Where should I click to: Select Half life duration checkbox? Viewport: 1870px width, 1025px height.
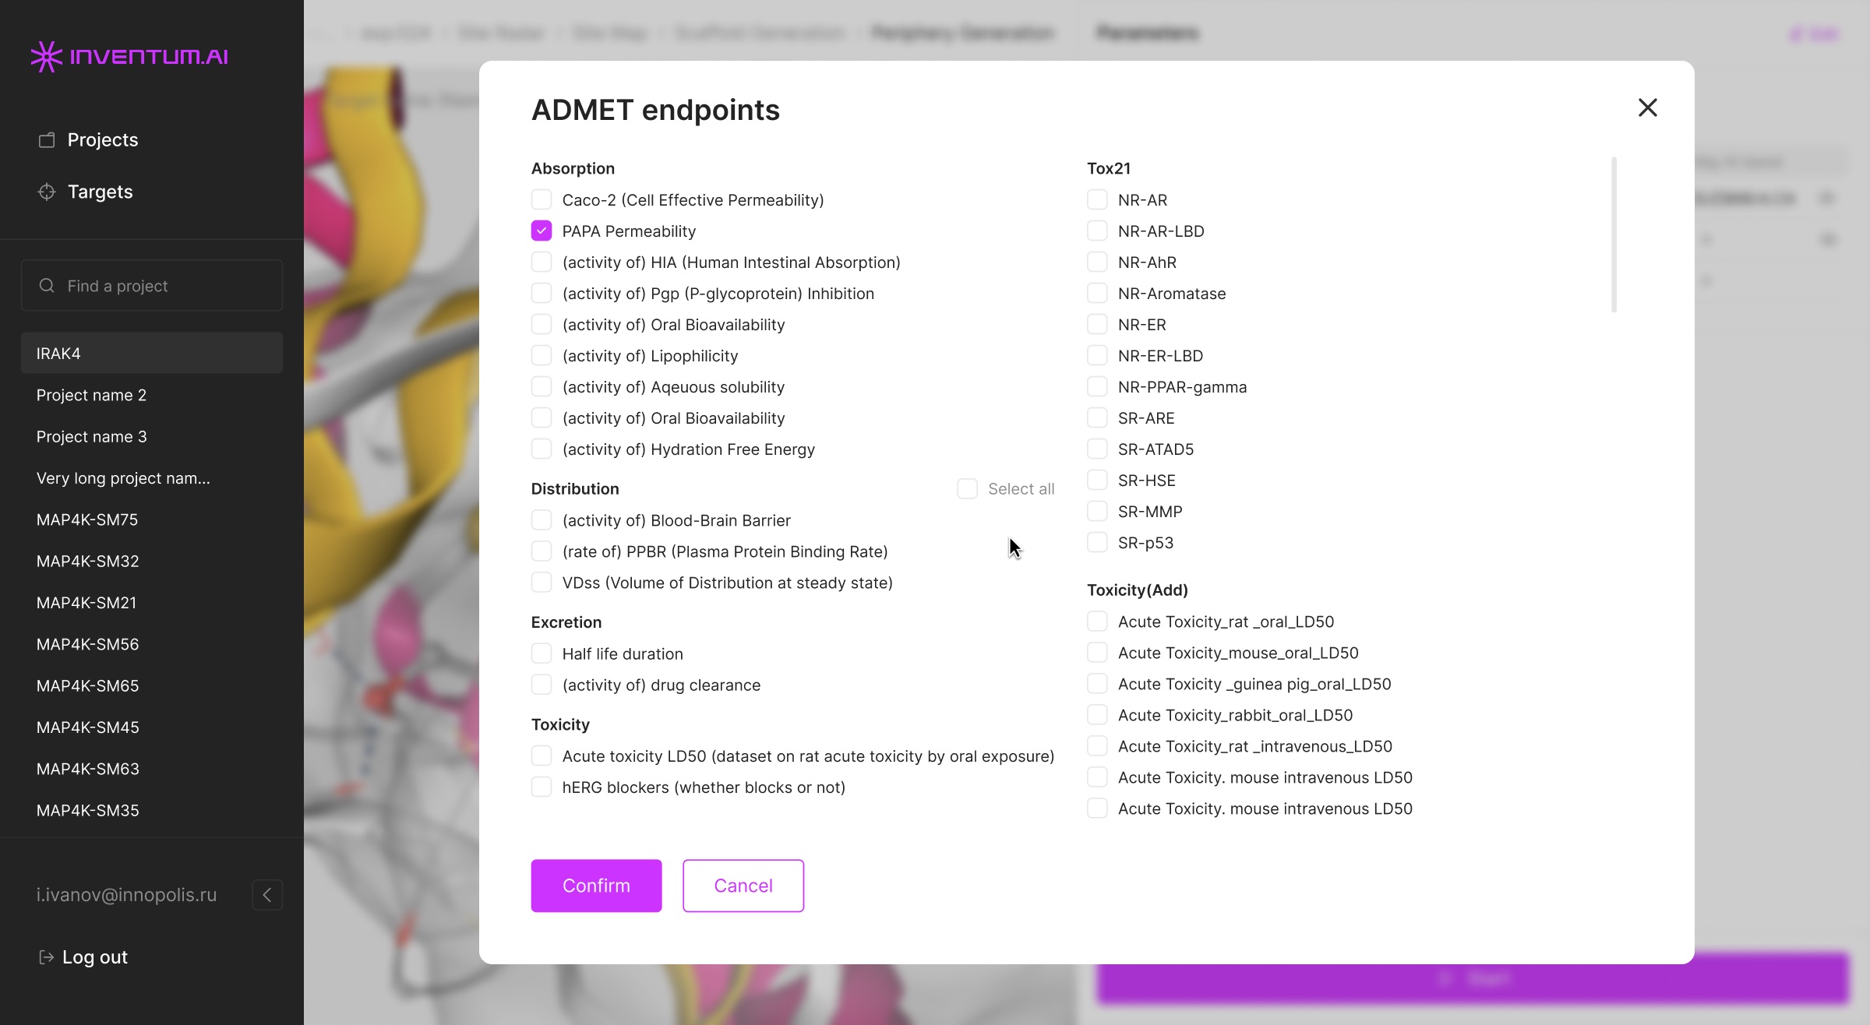click(x=542, y=654)
